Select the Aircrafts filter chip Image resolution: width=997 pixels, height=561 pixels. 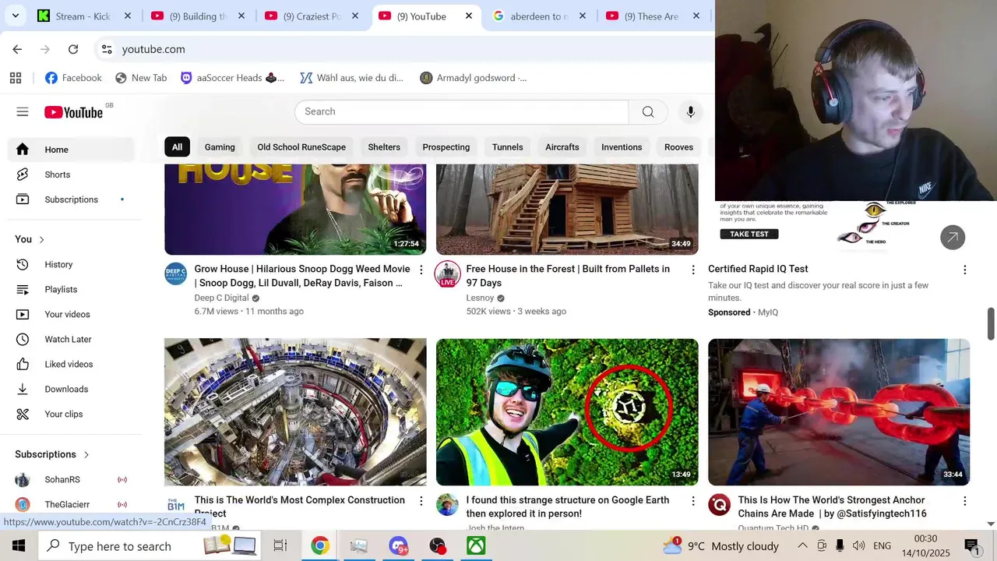click(562, 147)
